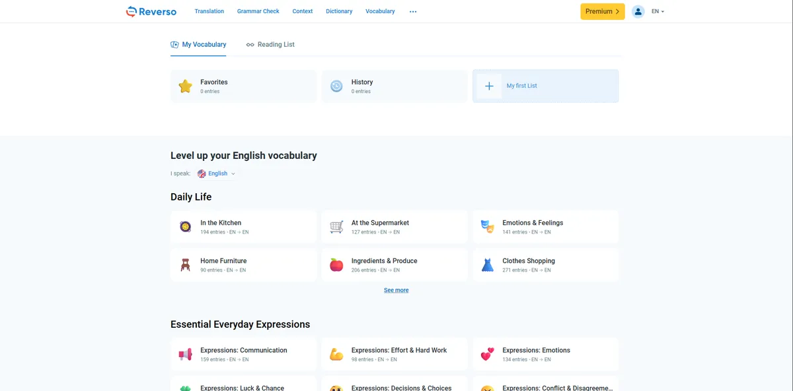Viewport: 793px width, 391px height.
Task: Click the See more link
Action: point(396,290)
